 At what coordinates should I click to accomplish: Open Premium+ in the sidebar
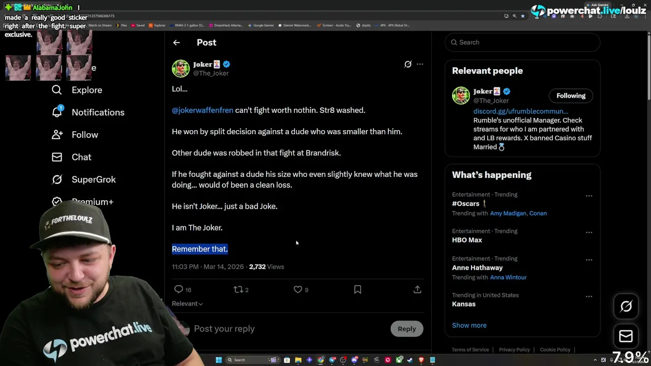point(93,202)
